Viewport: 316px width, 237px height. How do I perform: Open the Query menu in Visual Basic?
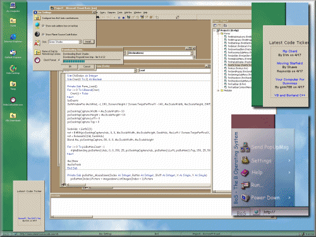102,13
